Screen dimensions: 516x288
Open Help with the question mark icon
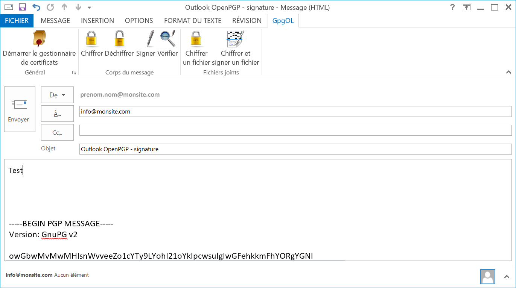(453, 7)
